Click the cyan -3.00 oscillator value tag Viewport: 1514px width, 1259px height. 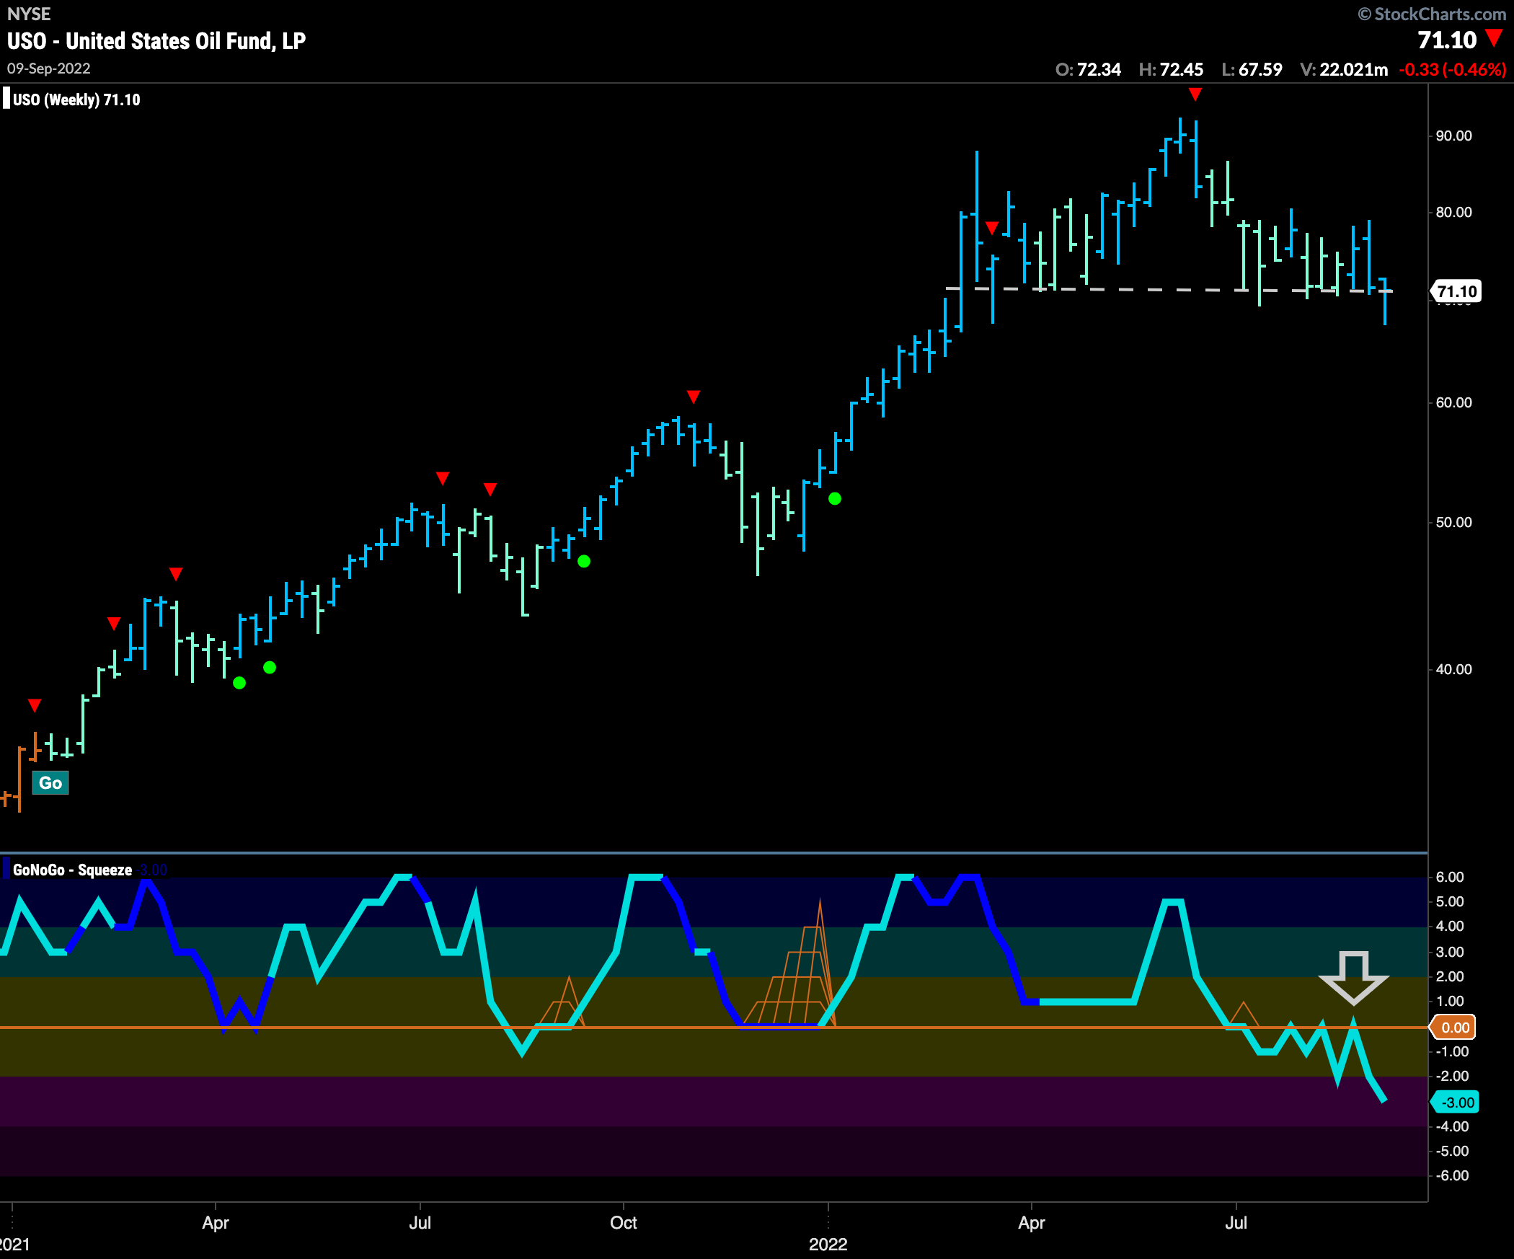(x=1456, y=1102)
